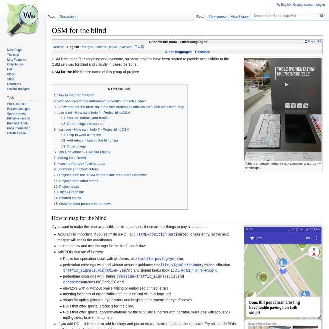This screenshot has width=329, height=329.
Task: Jump to I am a developer section
Action: coord(84,152)
